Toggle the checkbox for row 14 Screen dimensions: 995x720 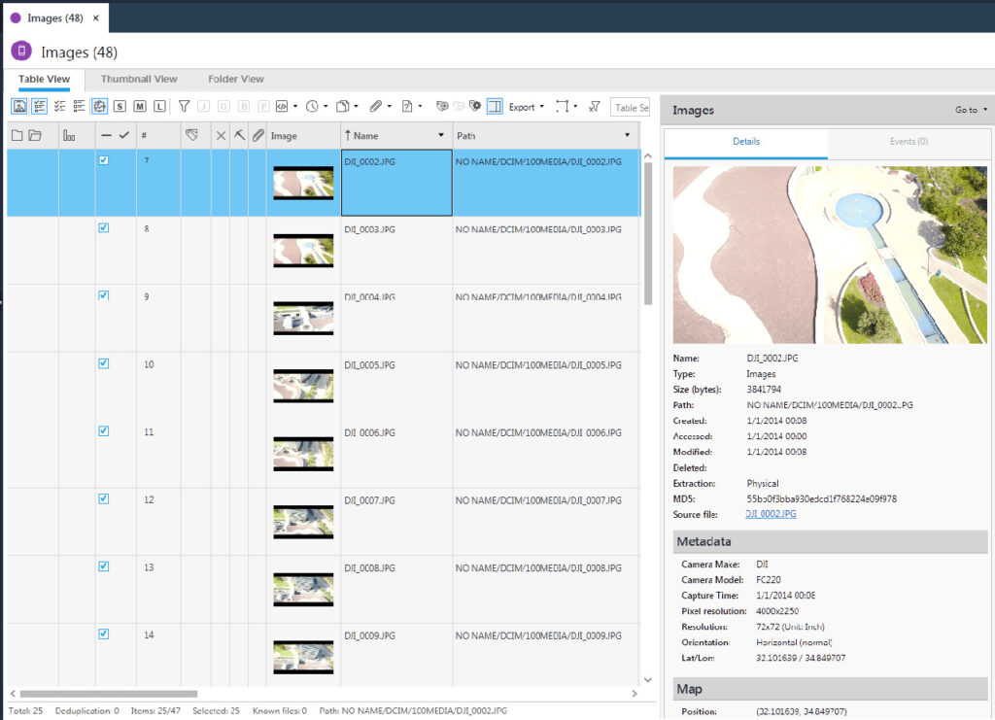[104, 634]
